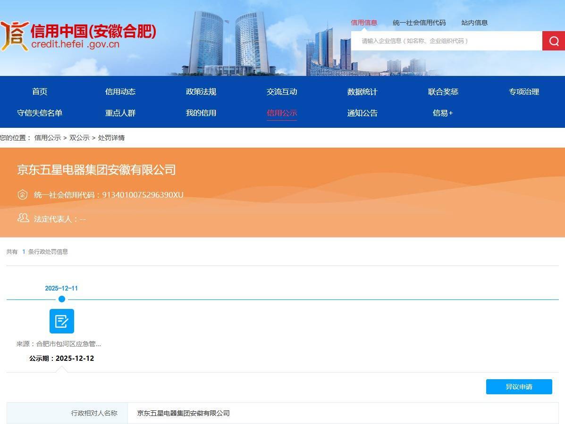Open the 联合奖惩 navigation entry
Viewport: 565px width, 424px height.
coord(443,91)
